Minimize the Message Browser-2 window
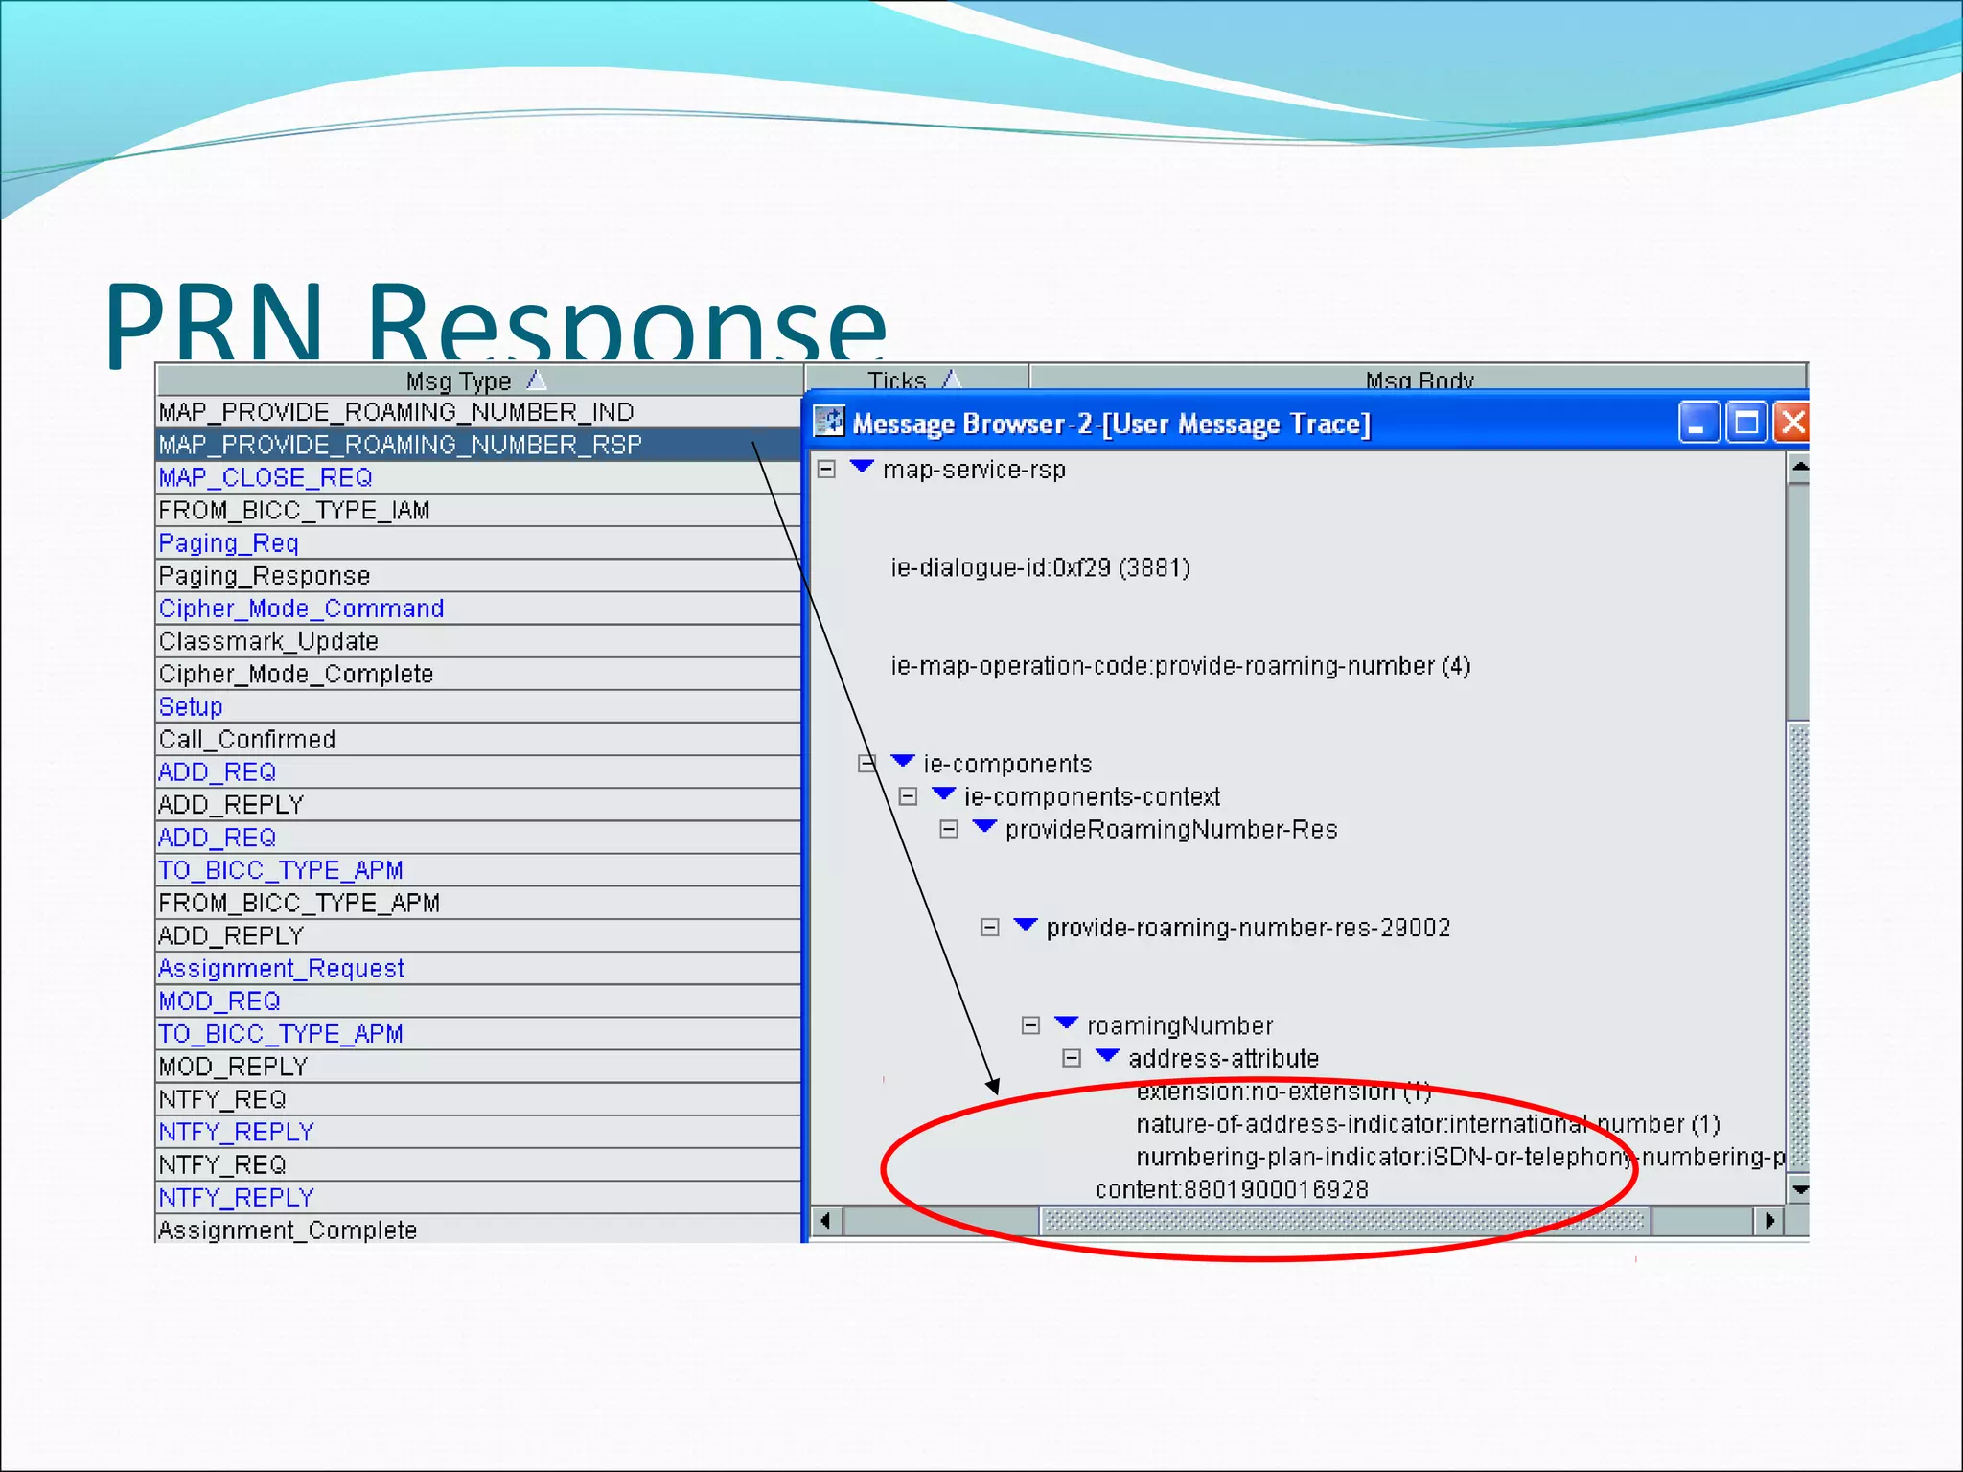This screenshot has width=1963, height=1472. pyautogui.click(x=1699, y=422)
